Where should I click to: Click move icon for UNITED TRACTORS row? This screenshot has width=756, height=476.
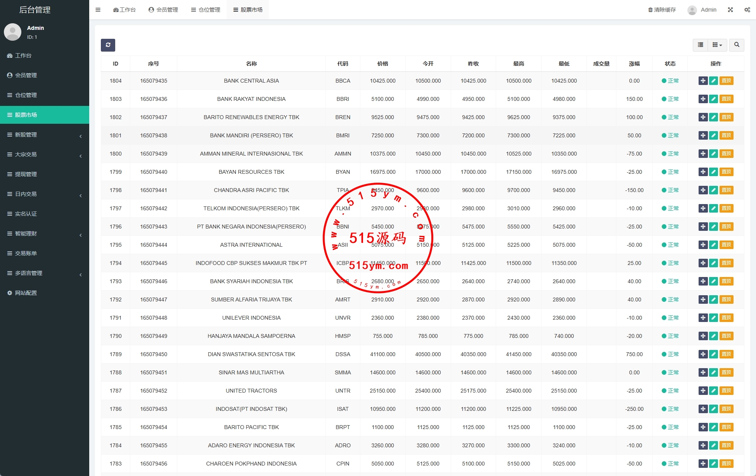(703, 391)
